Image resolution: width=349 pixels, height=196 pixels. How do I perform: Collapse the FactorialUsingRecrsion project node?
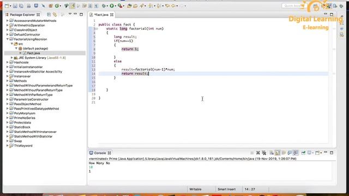(x=7, y=39)
